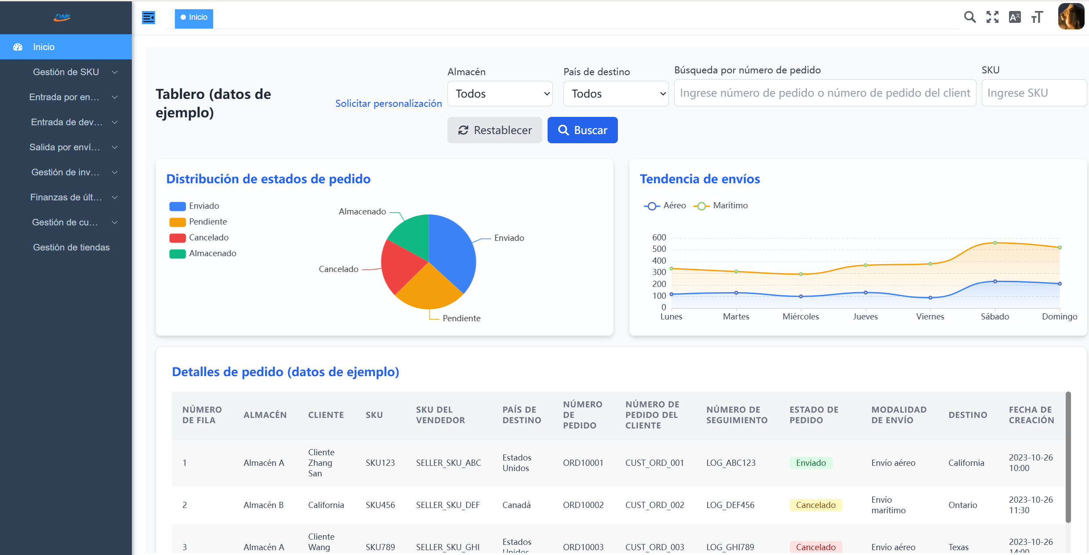The height and width of the screenshot is (555, 1089).
Task: Open the search magnifier in top bar
Action: point(969,17)
